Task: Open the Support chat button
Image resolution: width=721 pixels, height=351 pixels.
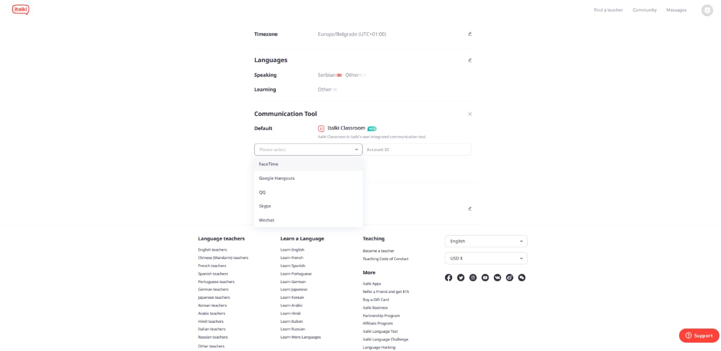Action: coord(699,335)
